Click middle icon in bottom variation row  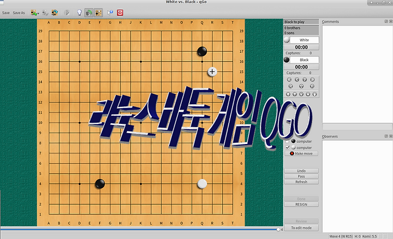tap(301, 94)
